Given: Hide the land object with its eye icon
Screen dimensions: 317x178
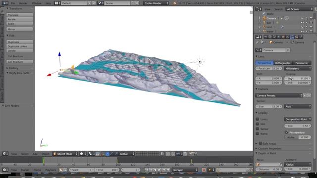Looking at the screenshot, I should [302, 27].
